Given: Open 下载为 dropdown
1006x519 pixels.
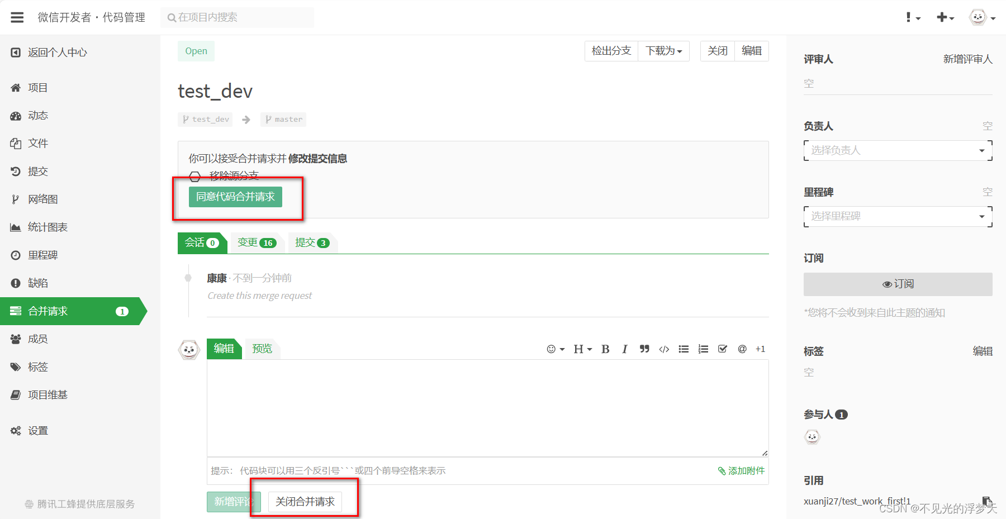Looking at the screenshot, I should pos(664,51).
